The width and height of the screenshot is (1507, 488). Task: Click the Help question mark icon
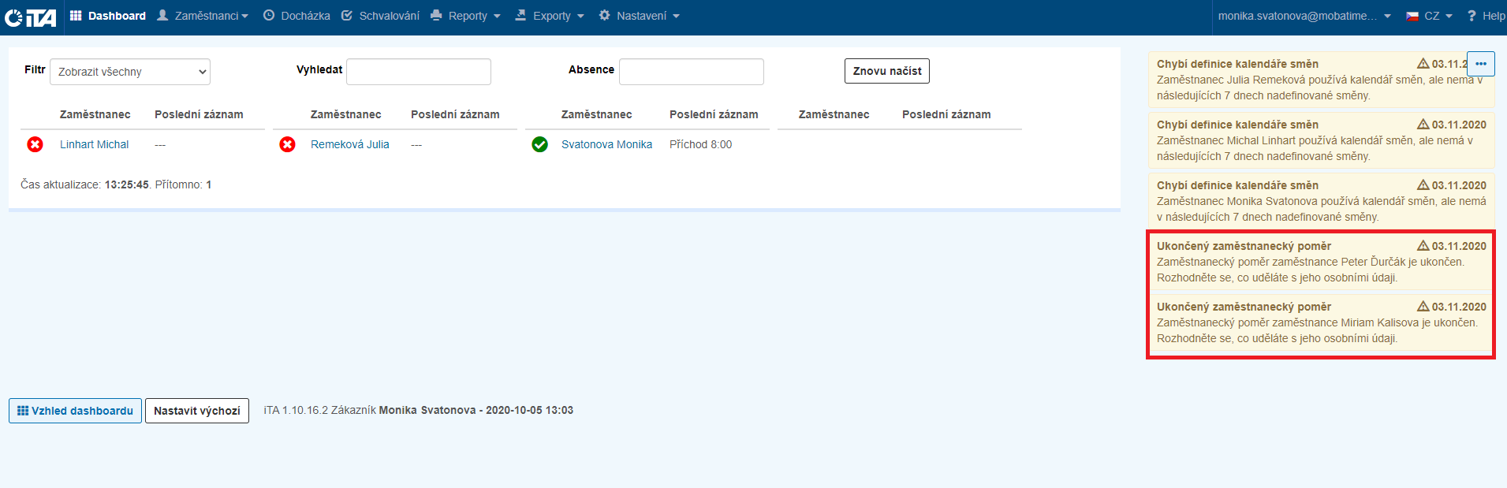tap(1472, 16)
